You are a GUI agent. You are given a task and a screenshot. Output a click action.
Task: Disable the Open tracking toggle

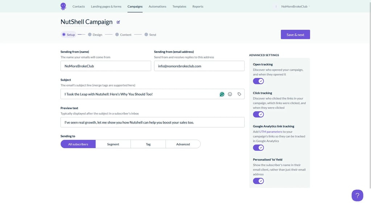pyautogui.click(x=258, y=81)
